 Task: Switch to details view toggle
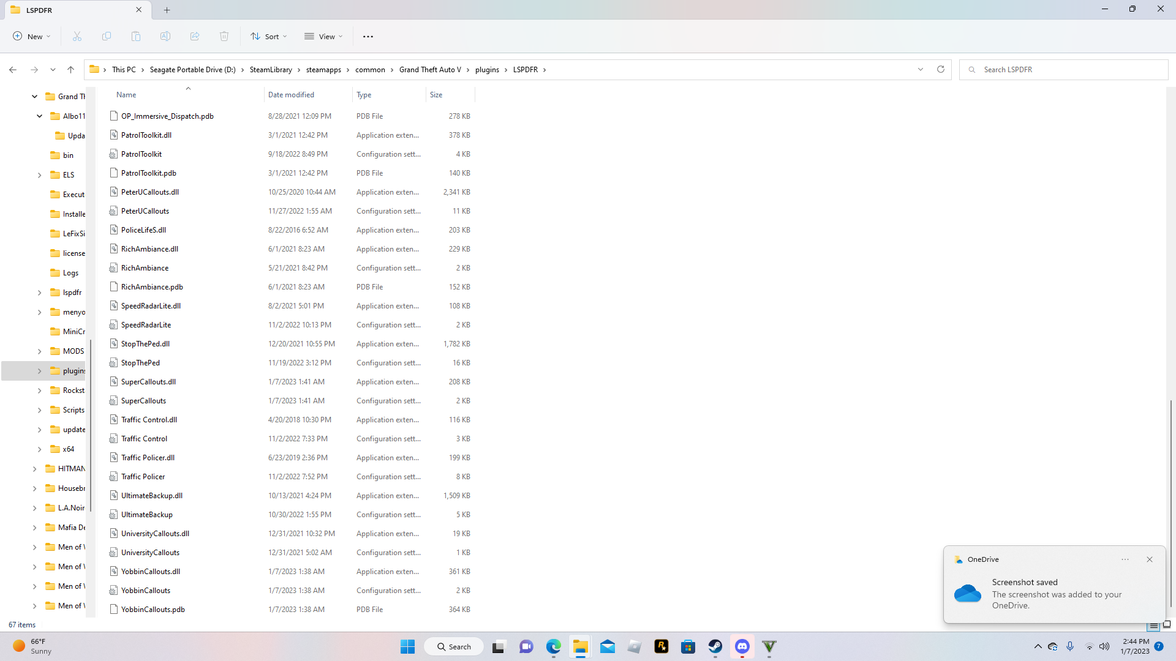coord(1154,626)
